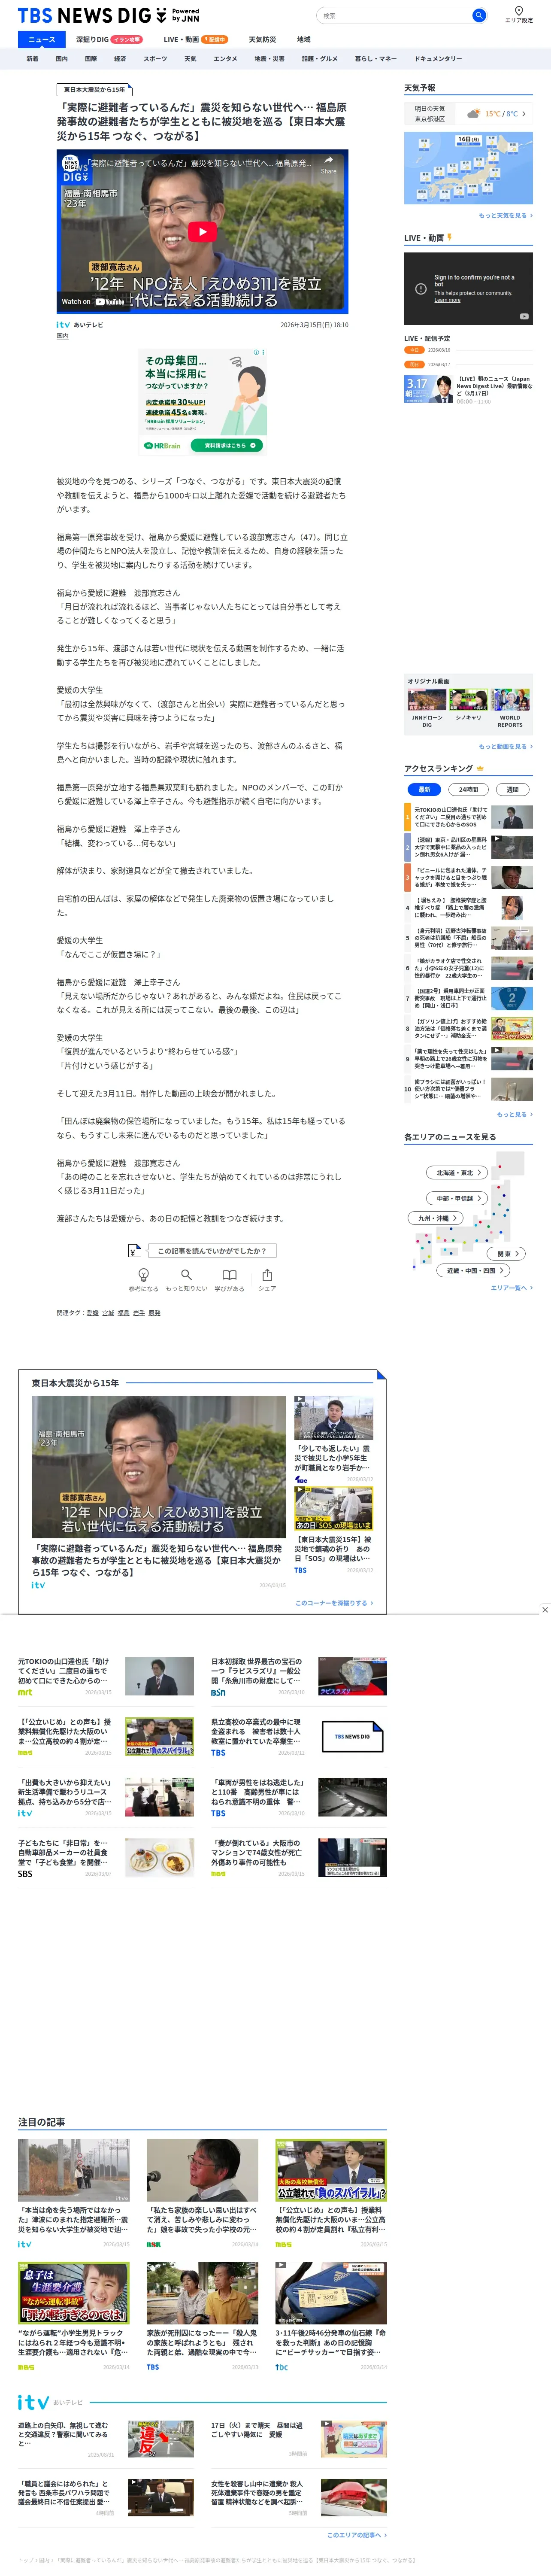The width and height of the screenshot is (551, 2576).
Task: Open the エンタメ category menu item
Action: point(225,59)
